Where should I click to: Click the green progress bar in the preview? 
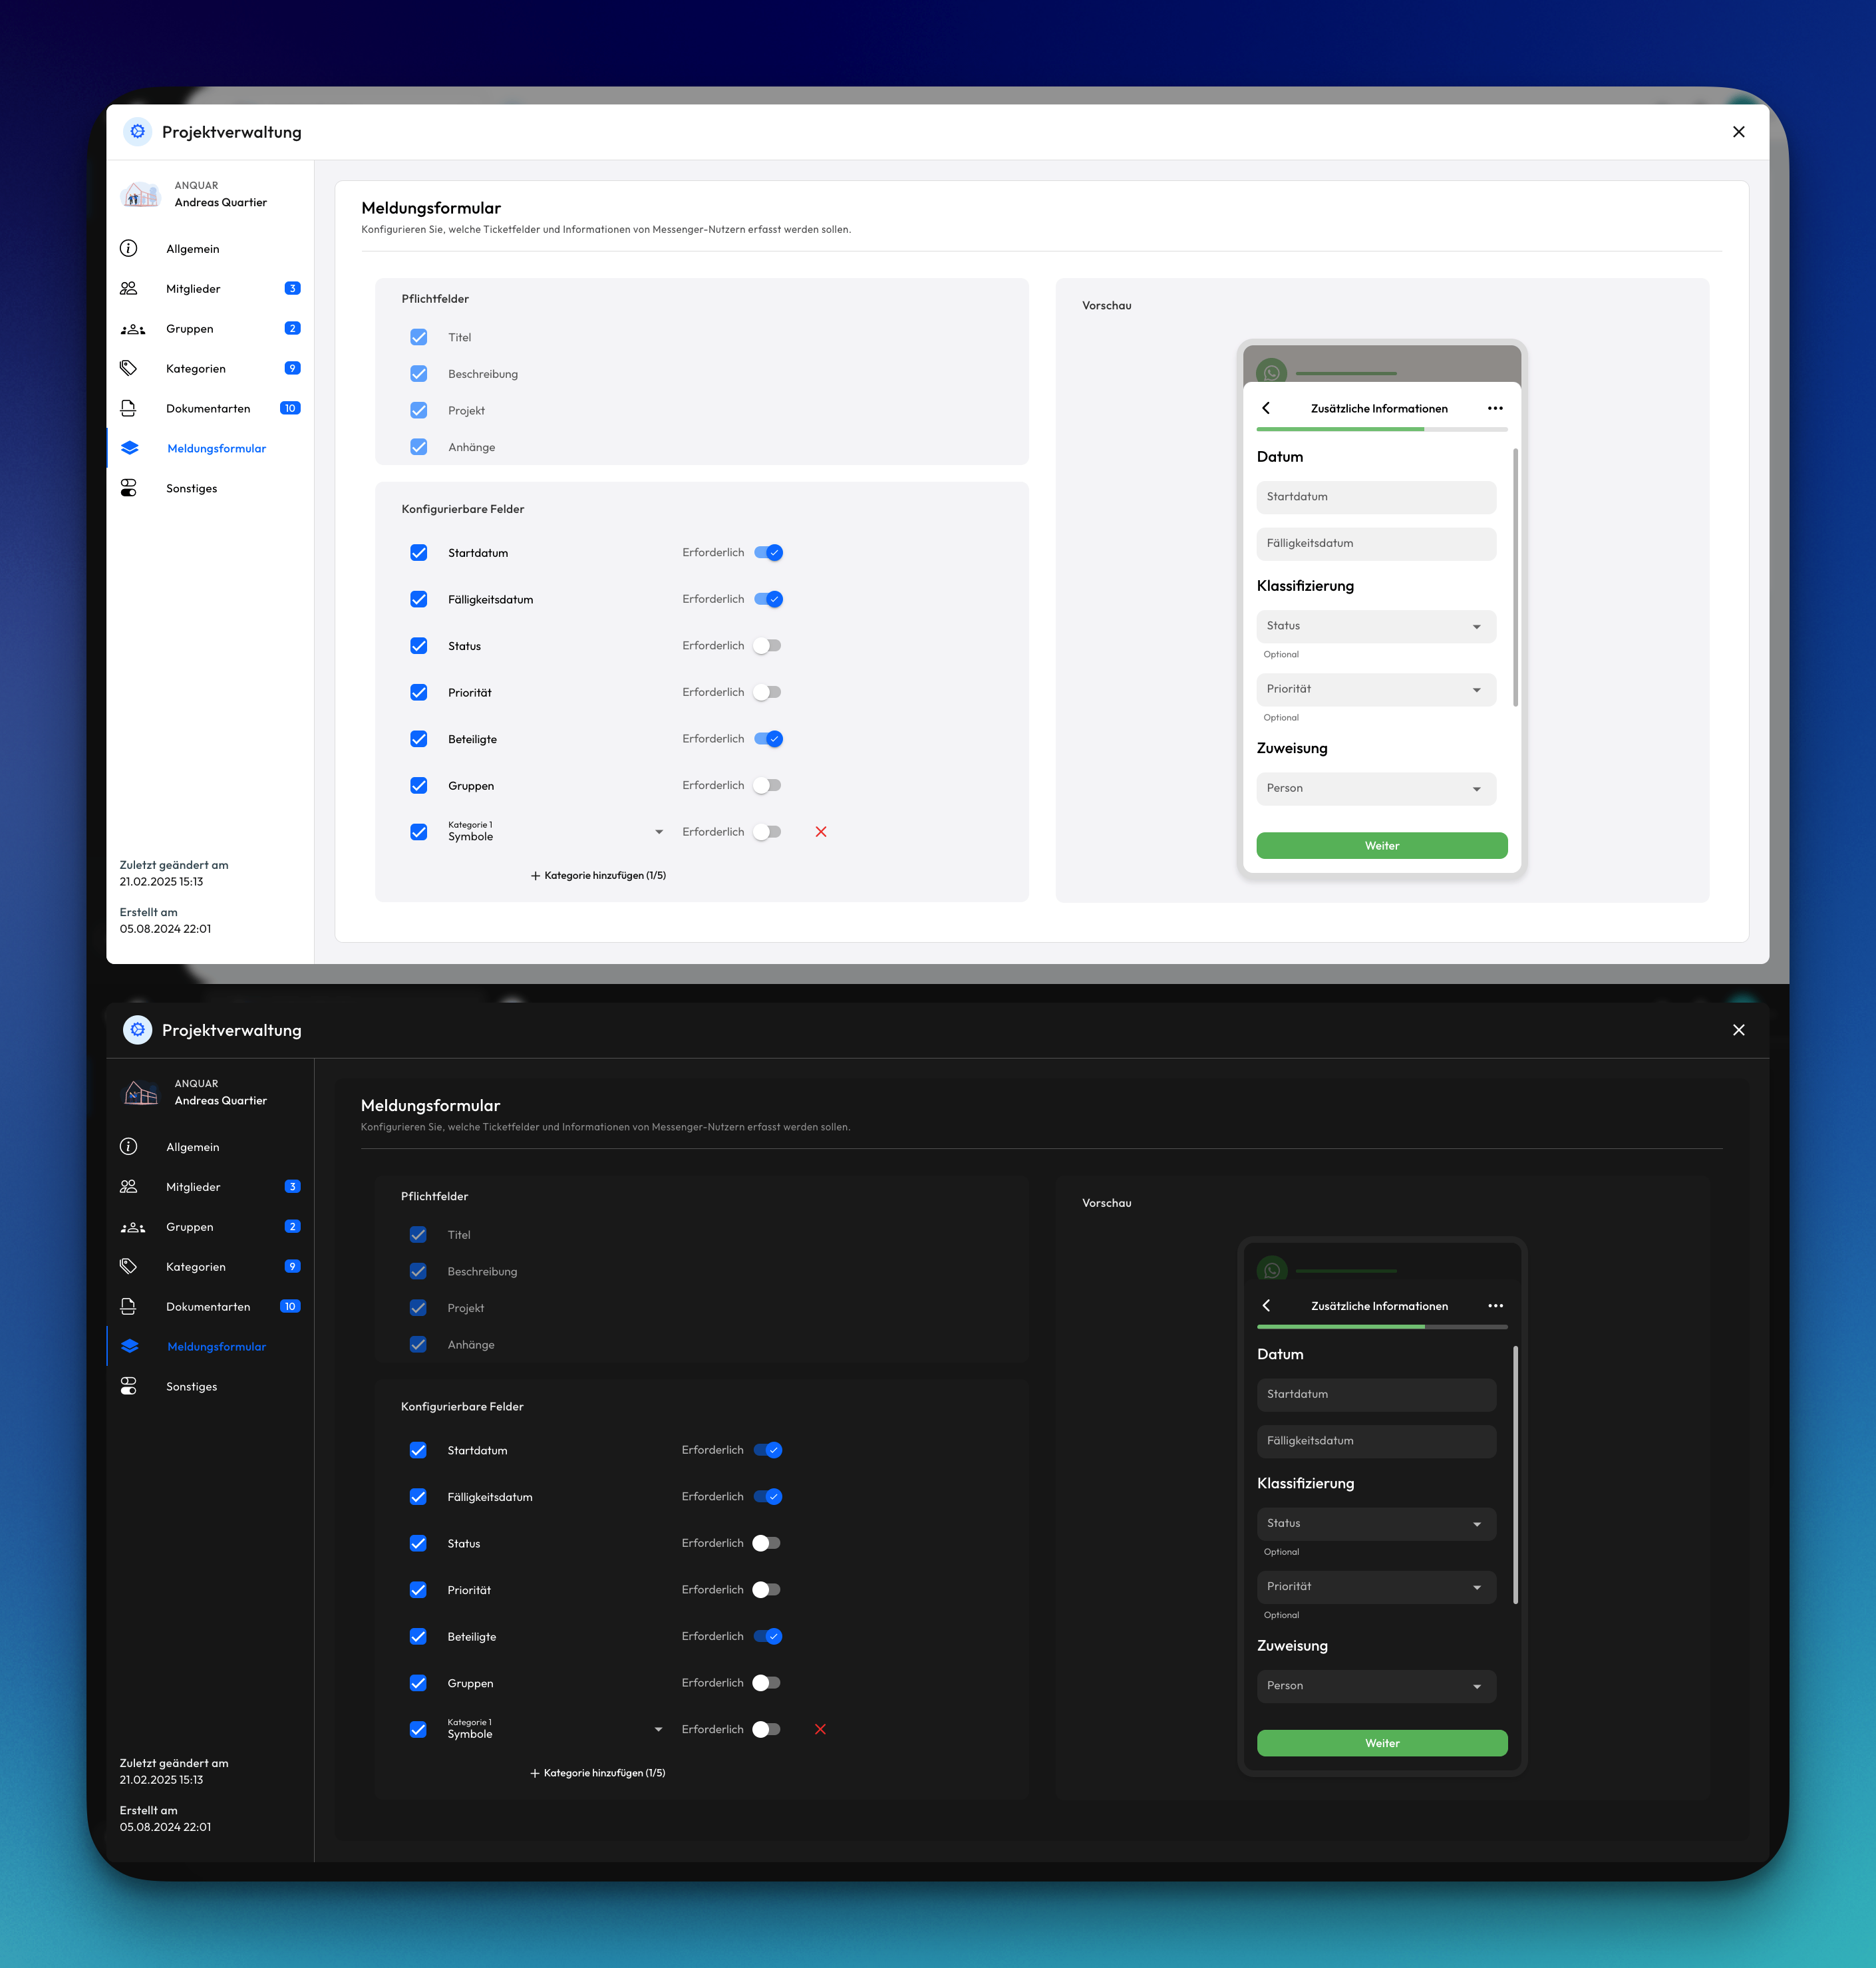[1340, 429]
